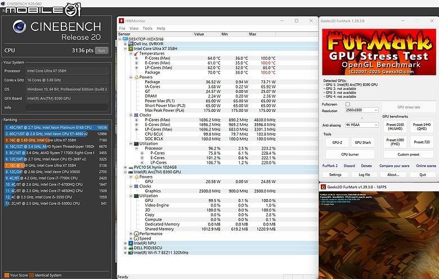Expand the P-Cores (Max) temperature row

(x=136, y=58)
